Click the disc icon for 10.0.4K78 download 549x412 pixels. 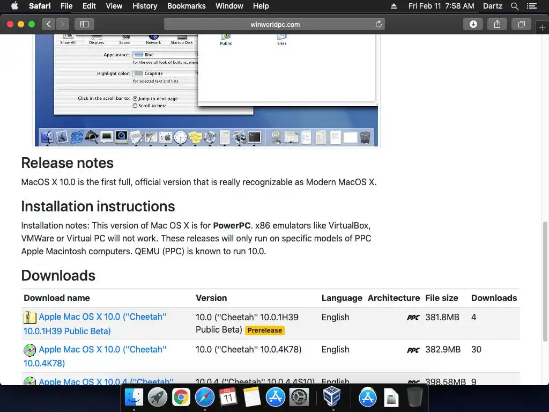[30, 350]
